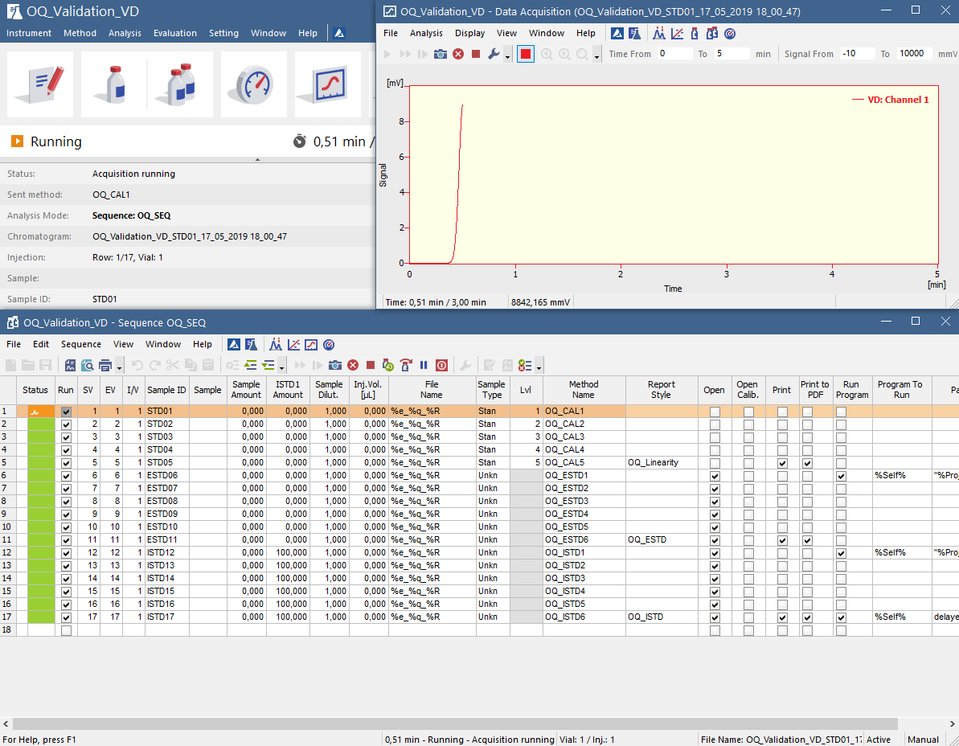Open the double vial sequence icon
The height and width of the screenshot is (746, 959).
pos(181,84)
